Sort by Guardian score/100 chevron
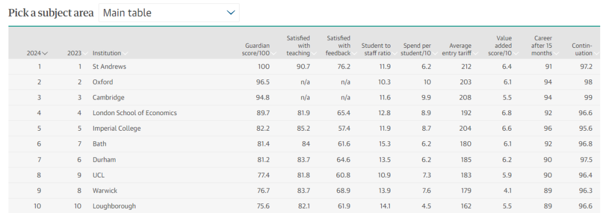603x213 pixels. click(273, 53)
